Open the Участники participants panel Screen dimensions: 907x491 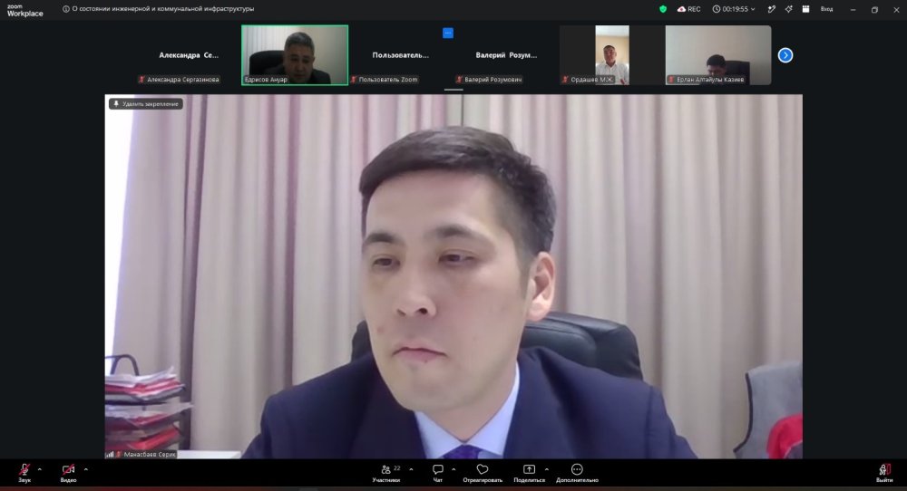click(385, 473)
